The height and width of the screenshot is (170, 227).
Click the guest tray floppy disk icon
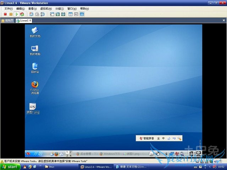158,154
